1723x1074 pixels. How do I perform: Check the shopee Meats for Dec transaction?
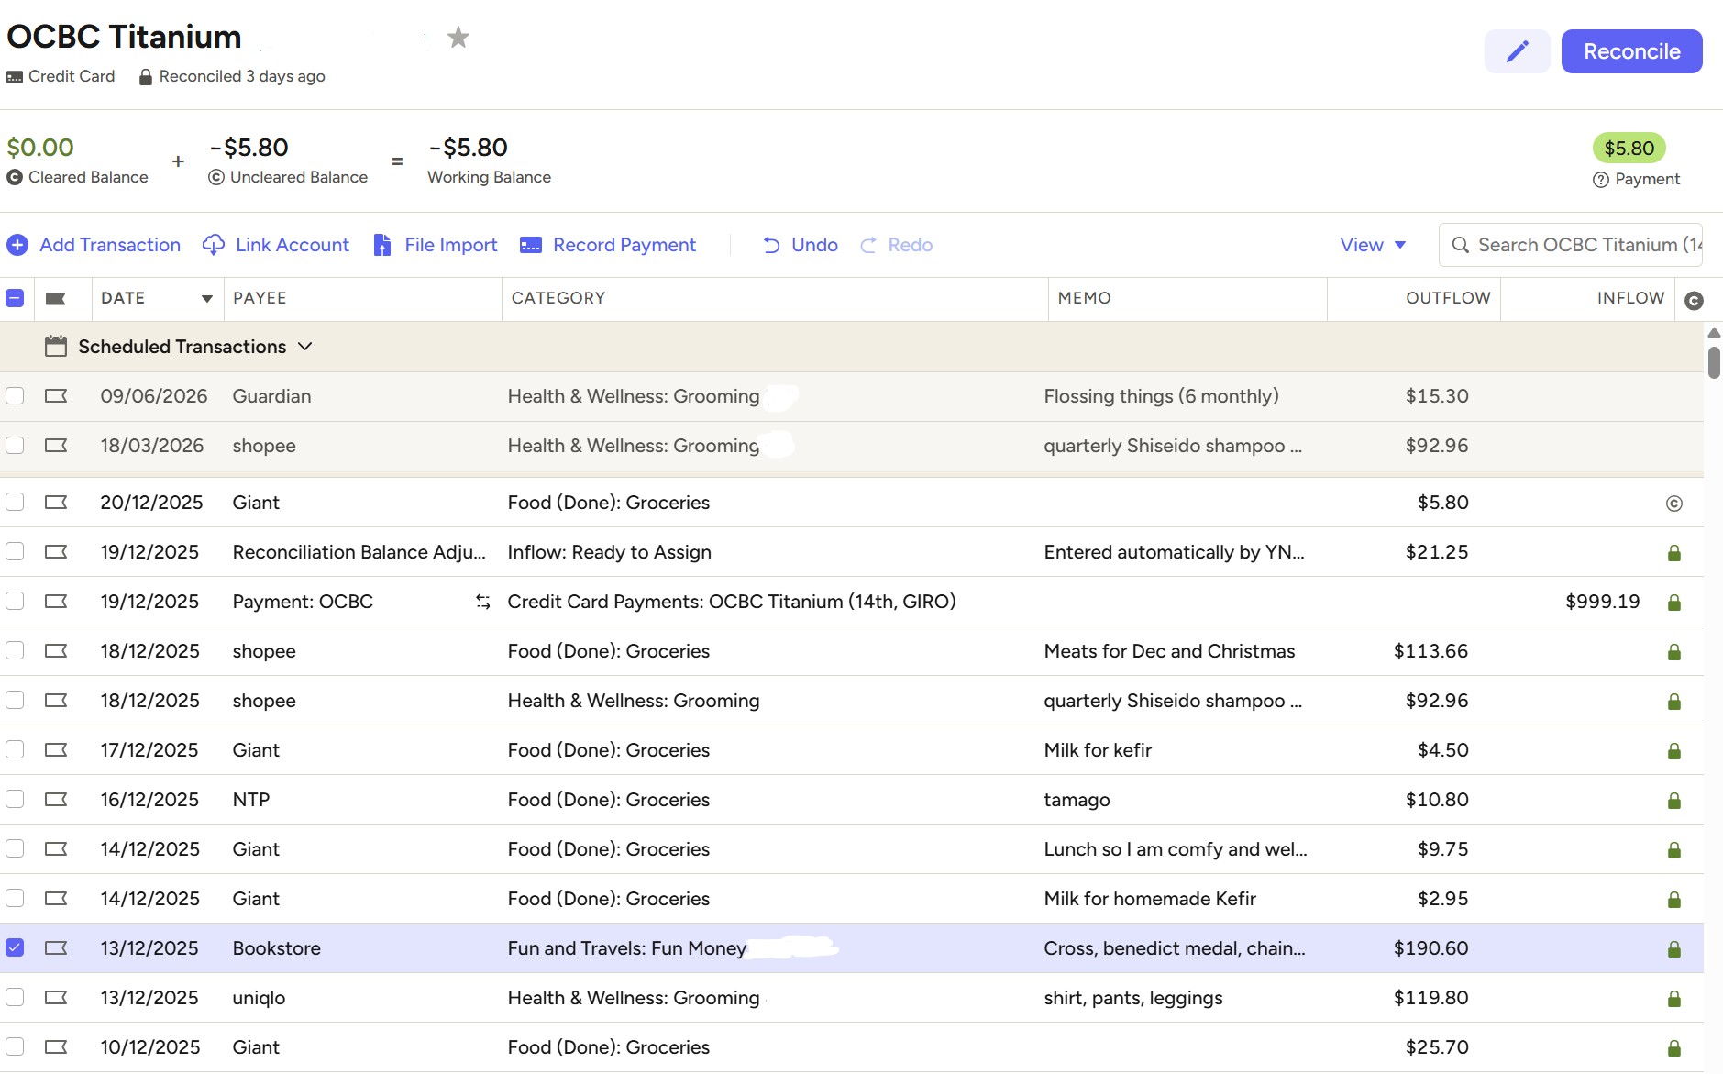click(14, 651)
